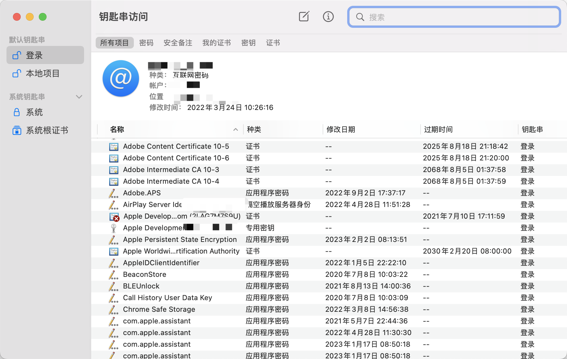This screenshot has width=567, height=359.
Task: Click certificate icon of Adobe Intermediate CA 10-4
Action: pos(113,181)
